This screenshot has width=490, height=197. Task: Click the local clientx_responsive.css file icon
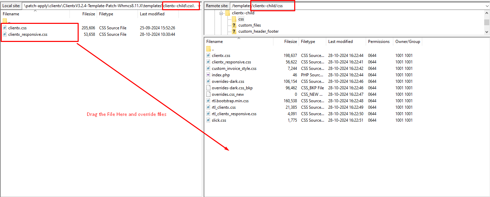click(x=4, y=34)
